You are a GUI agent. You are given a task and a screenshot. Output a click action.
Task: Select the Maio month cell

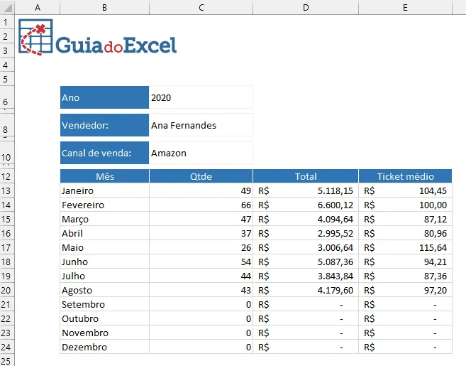coord(104,247)
